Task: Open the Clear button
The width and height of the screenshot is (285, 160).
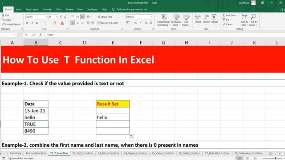Action: click(227, 24)
